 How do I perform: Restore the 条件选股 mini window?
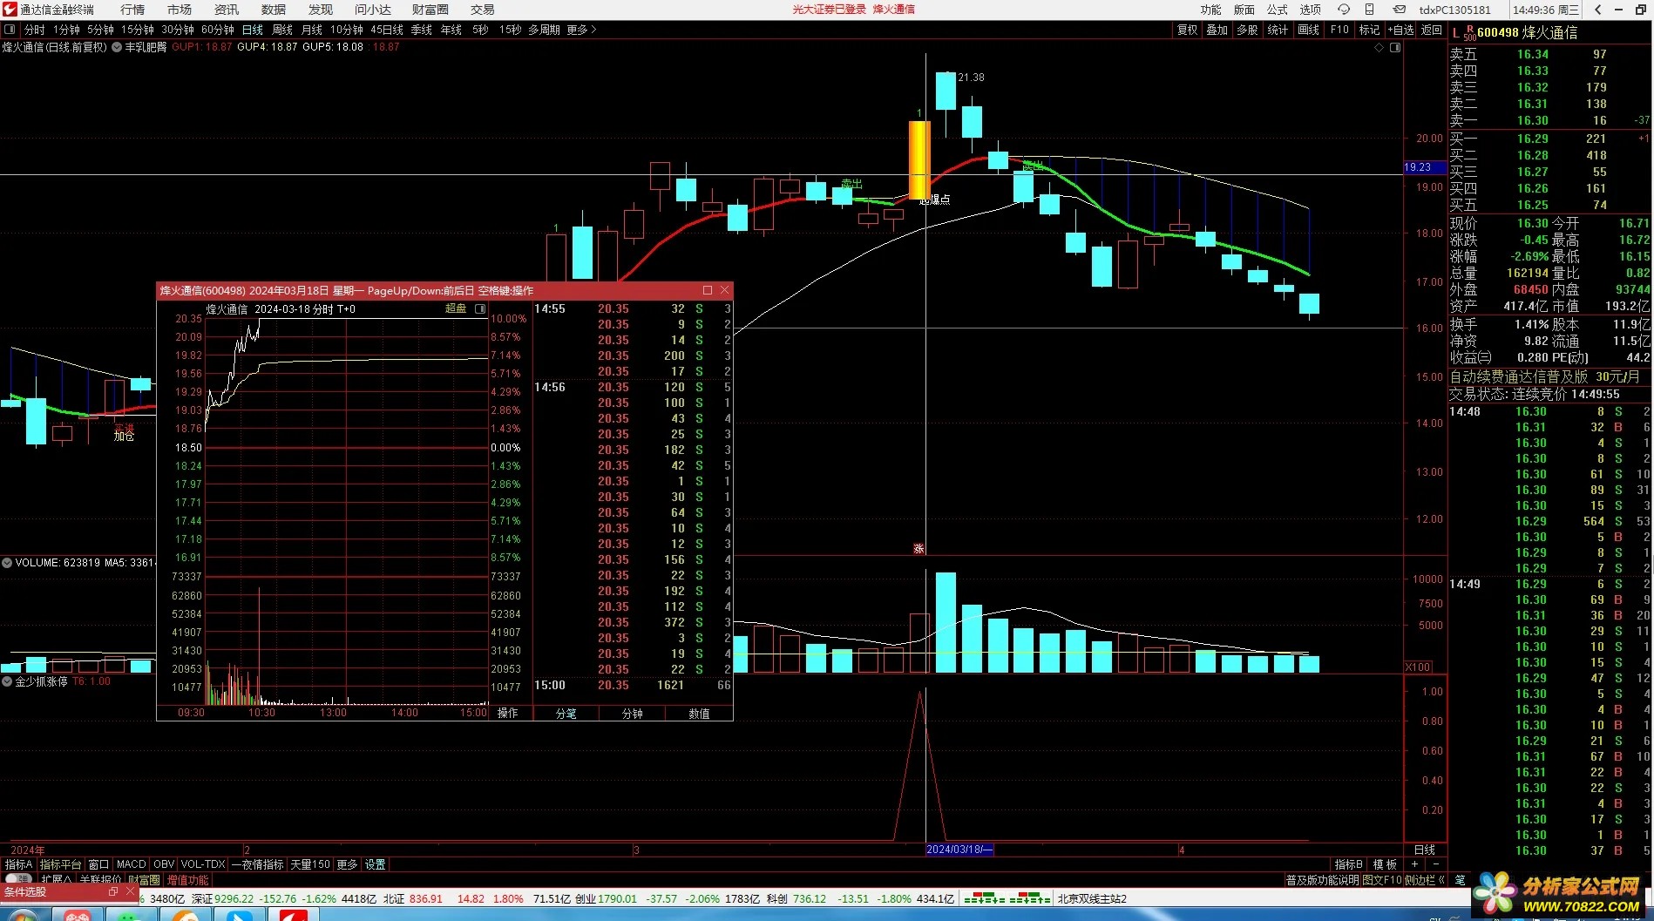113,892
